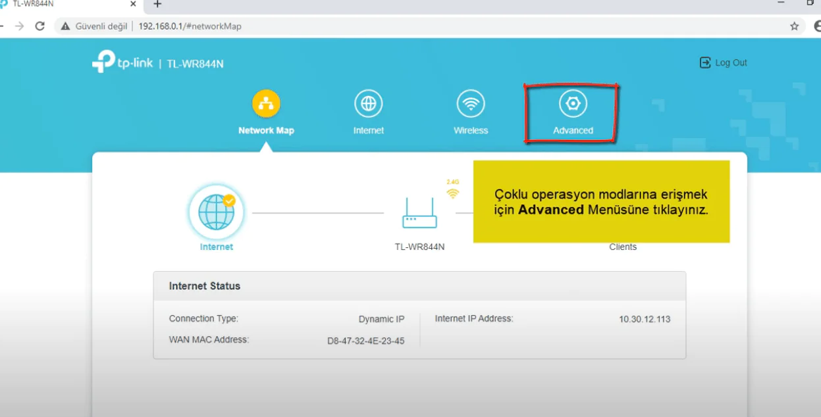
Task: Open a new browser tab
Action: click(157, 5)
